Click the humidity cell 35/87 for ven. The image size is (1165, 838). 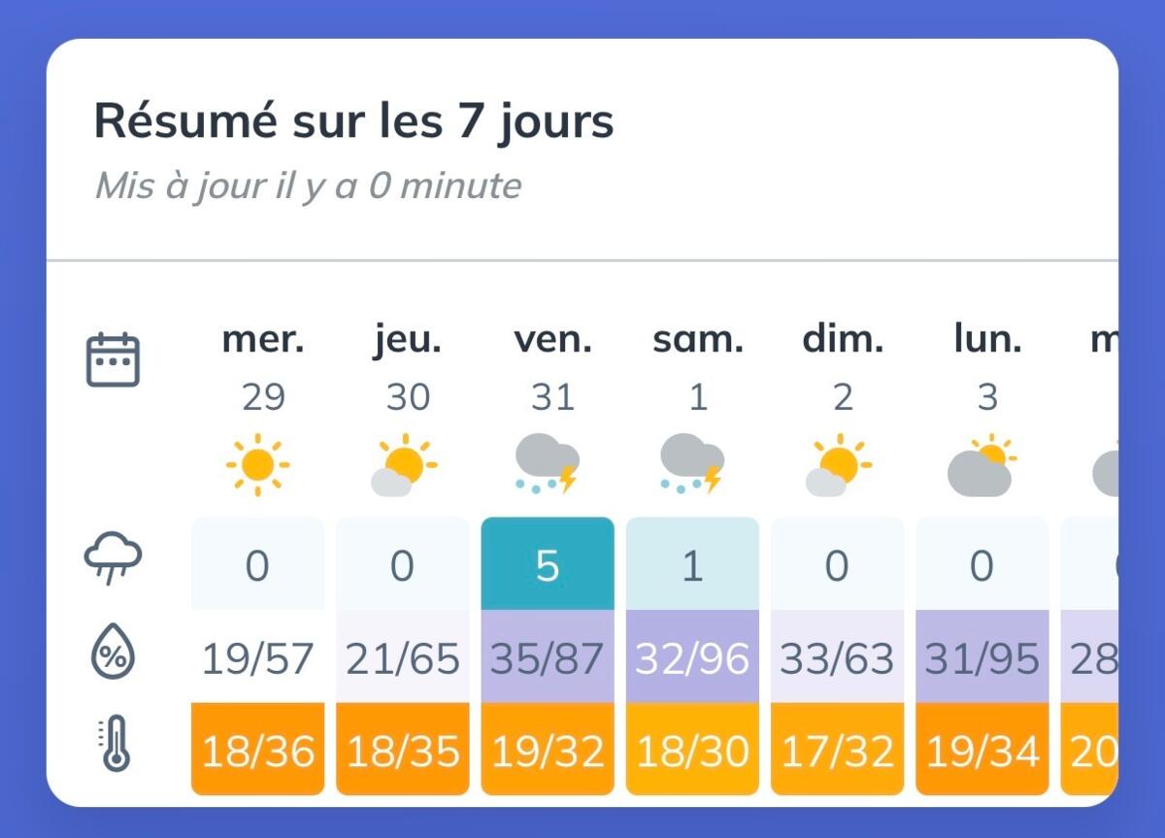[x=548, y=657]
